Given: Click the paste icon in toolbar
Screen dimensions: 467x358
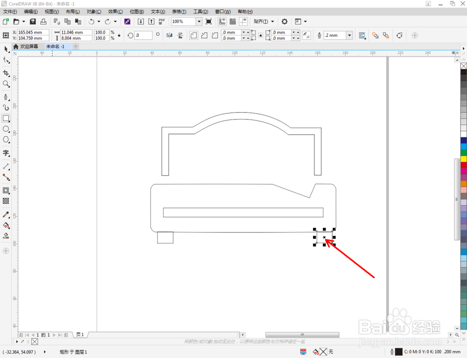Looking at the screenshot, I should pyautogui.click(x=78, y=21).
